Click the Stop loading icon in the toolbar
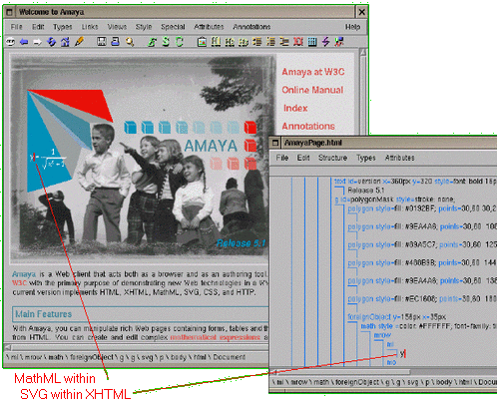The height and width of the screenshot is (401, 497). pyautogui.click(x=10, y=42)
